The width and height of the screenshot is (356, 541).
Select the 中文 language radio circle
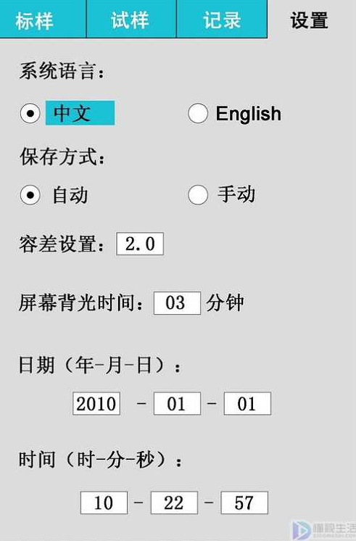pos(30,113)
